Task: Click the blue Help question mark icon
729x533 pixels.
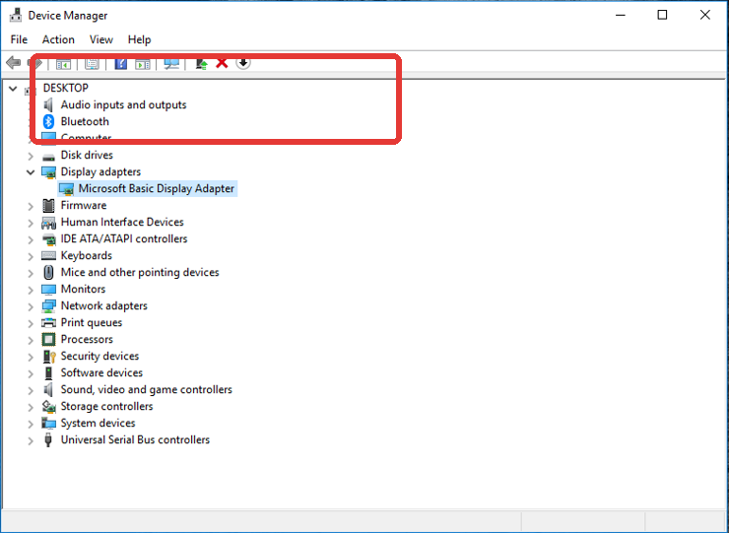Action: [x=120, y=64]
